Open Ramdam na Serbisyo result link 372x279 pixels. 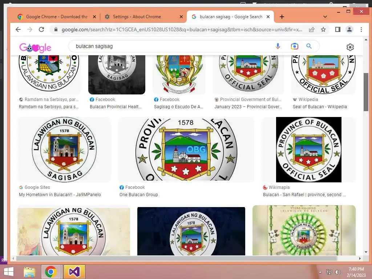[49, 107]
